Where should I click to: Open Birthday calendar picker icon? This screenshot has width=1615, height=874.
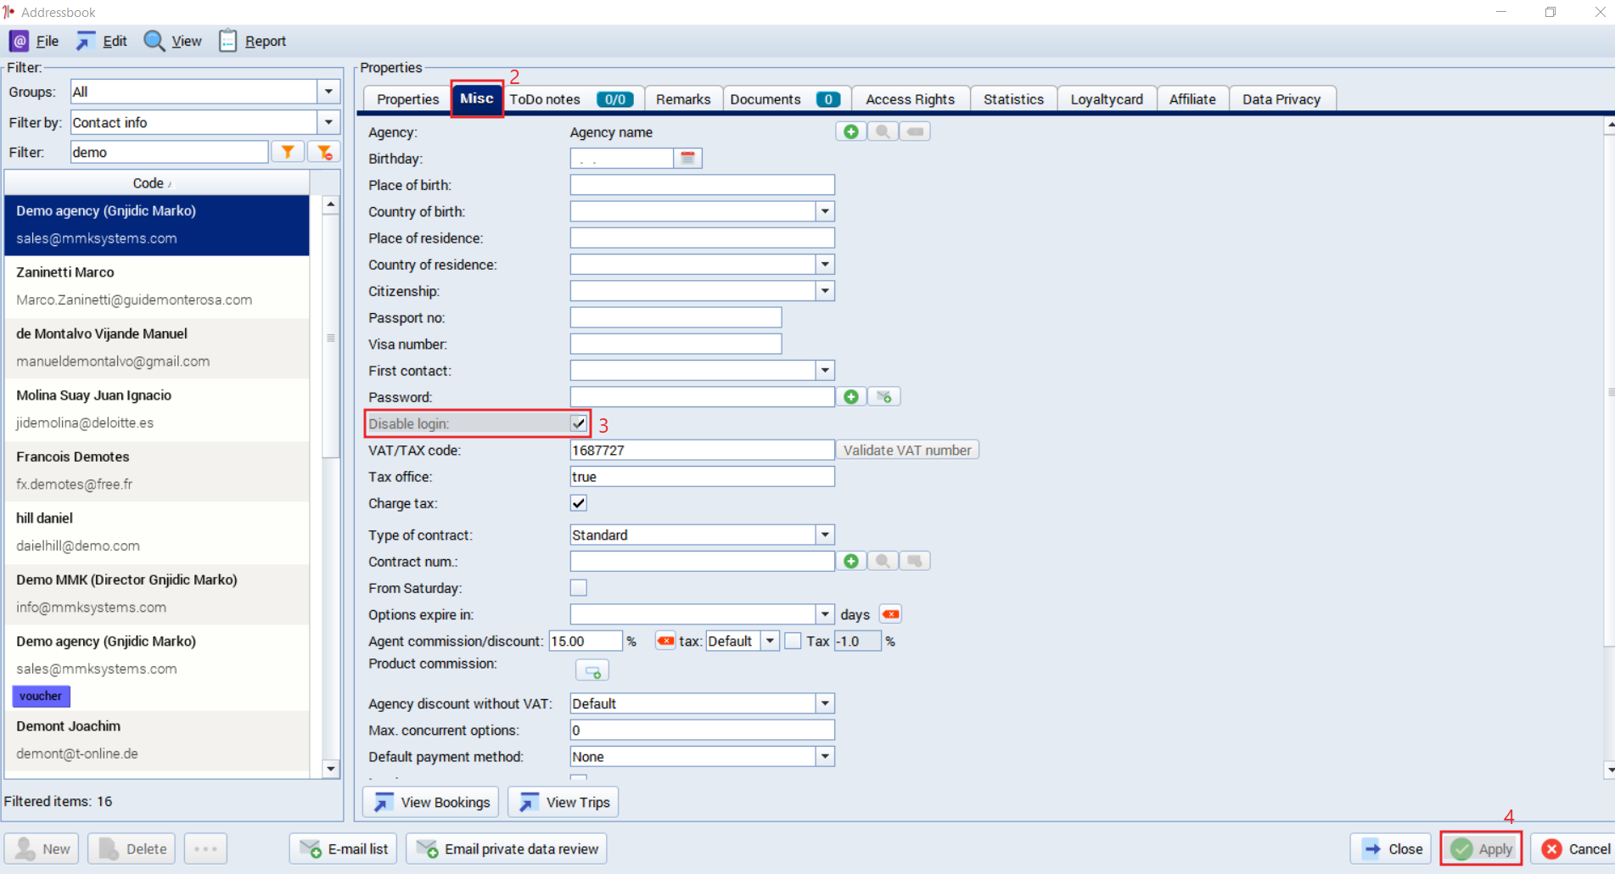pyautogui.click(x=687, y=159)
